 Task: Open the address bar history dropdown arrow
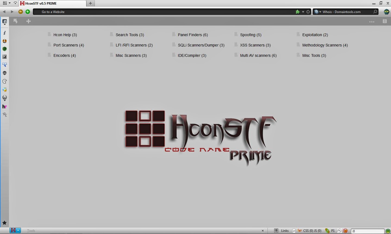coord(303,12)
